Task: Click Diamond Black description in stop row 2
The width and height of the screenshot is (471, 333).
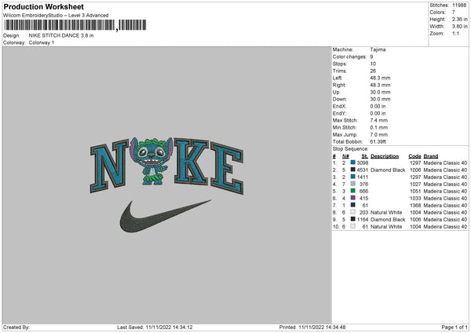Action: [388, 170]
